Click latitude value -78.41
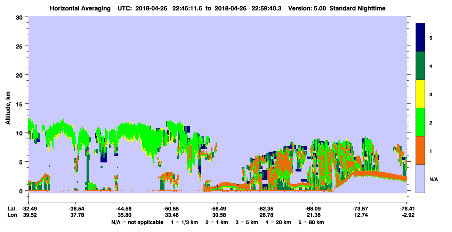This screenshot has width=452, height=232. coord(406,209)
